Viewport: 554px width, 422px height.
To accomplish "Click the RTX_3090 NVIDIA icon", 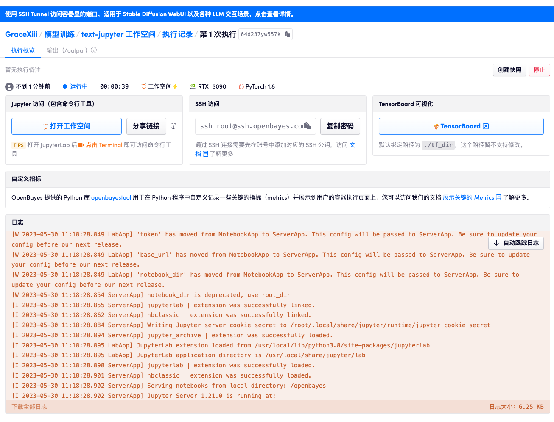I will 193,87.
